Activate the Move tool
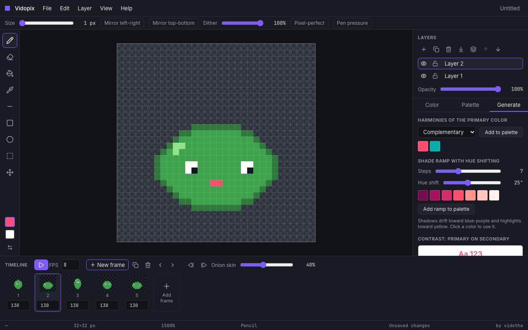The height and width of the screenshot is (330, 528). [x=10, y=172]
